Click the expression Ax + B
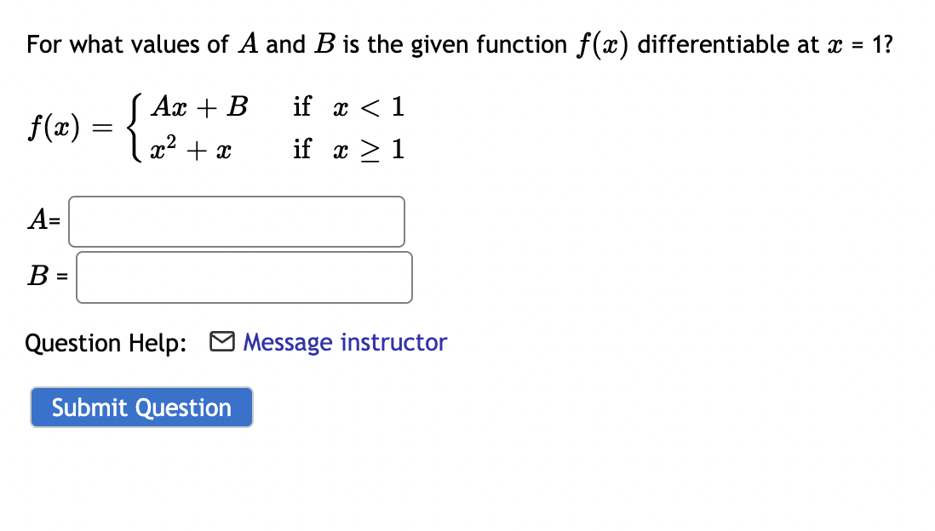This screenshot has width=935, height=531. pos(200,106)
